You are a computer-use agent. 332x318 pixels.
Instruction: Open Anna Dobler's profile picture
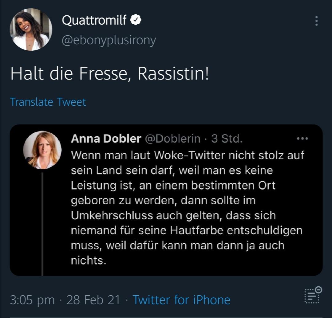pyautogui.click(x=42, y=150)
